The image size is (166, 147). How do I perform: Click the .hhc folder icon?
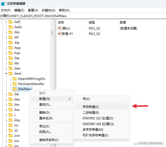click(x=11, y=32)
